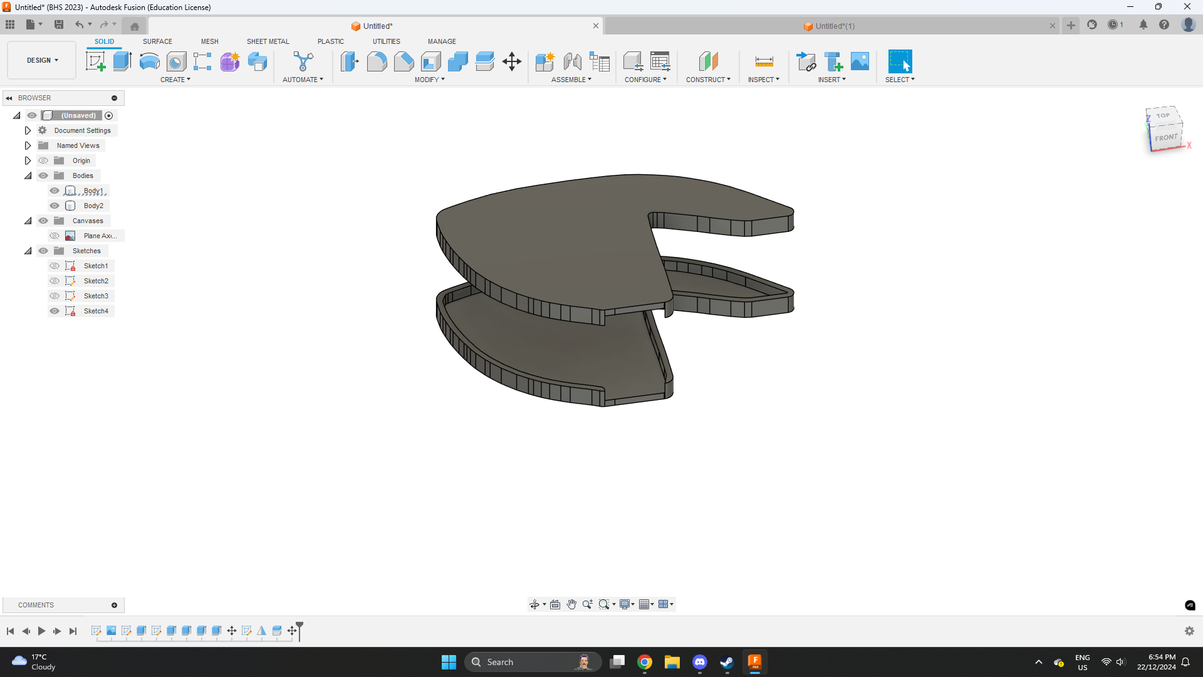Show Sketch1 using its eye icon
1203x677 pixels.
pyautogui.click(x=55, y=266)
